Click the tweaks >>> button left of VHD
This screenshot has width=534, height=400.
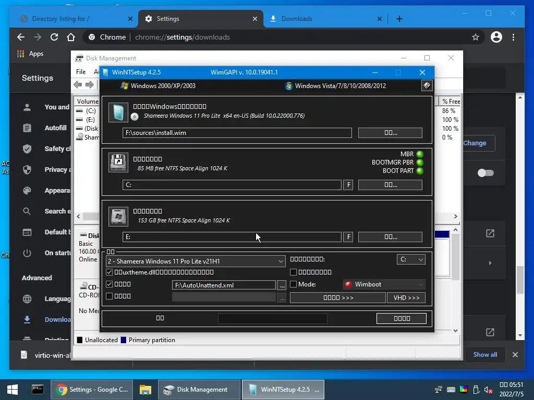(x=338, y=297)
